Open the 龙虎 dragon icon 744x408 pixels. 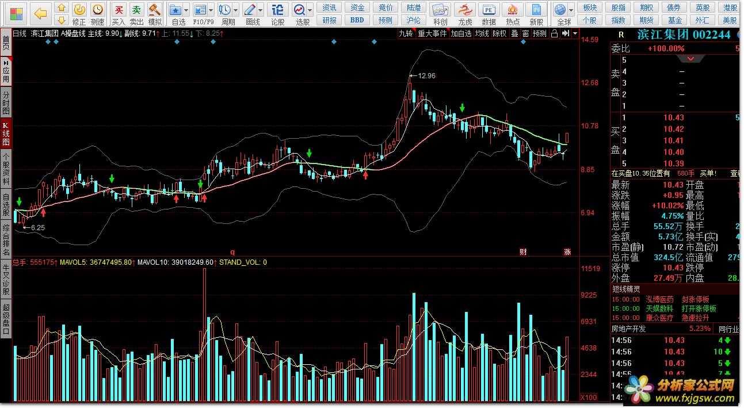[x=466, y=10]
